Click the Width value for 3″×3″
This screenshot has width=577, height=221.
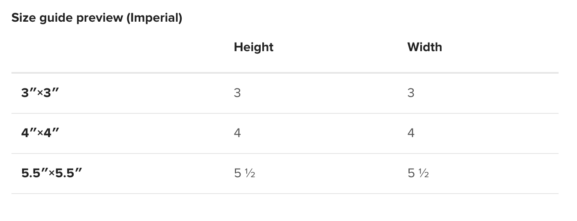411,93
